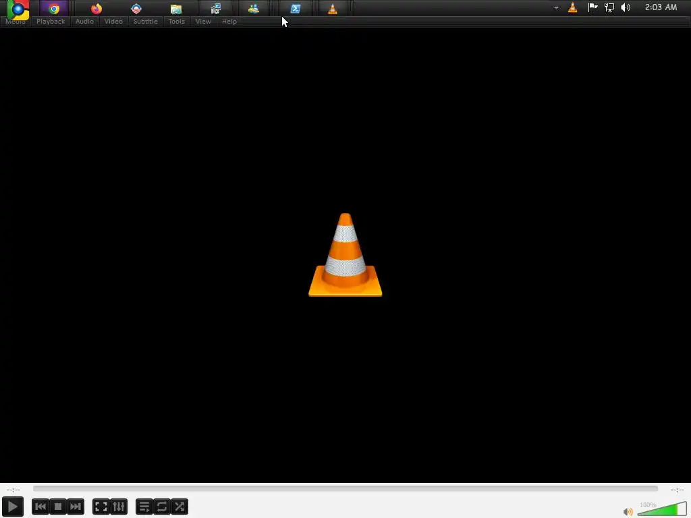Click the elapsed time label at the left
This screenshot has width=691, height=518.
pos(13,490)
